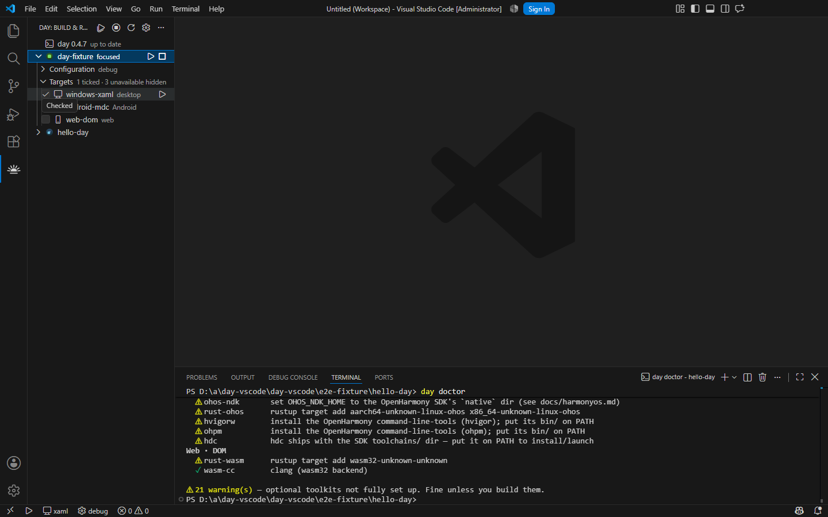
Task: Open the Accounts menu icon
Action: click(x=14, y=463)
